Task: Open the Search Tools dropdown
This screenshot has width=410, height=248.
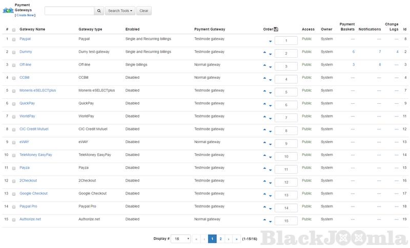Action: coord(120,11)
